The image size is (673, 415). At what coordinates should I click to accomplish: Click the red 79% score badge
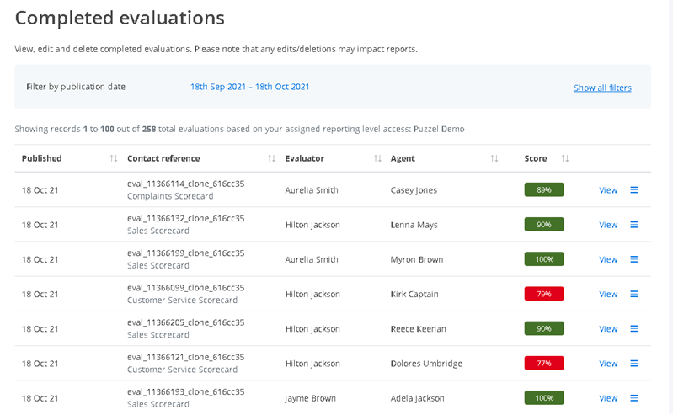pos(544,294)
